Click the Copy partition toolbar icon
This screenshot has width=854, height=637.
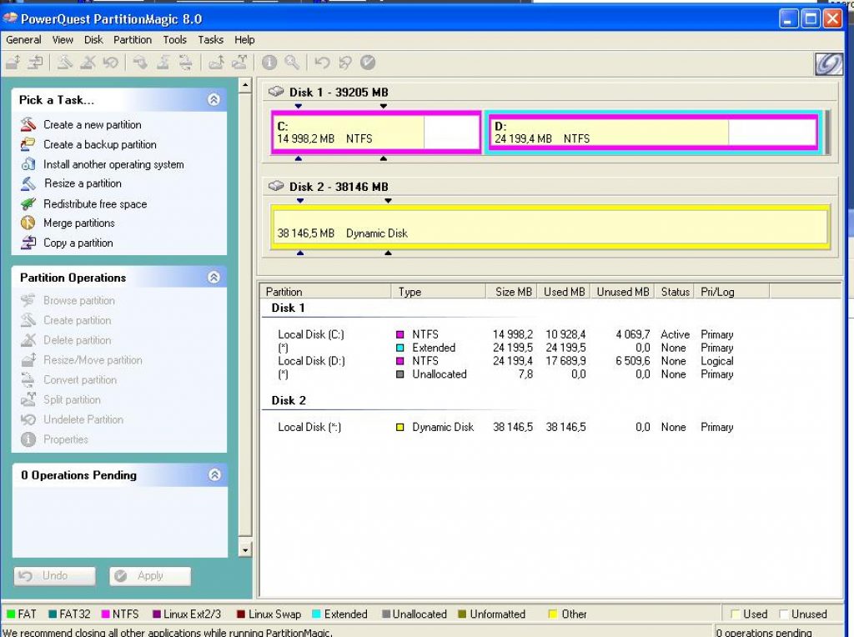tap(35, 63)
